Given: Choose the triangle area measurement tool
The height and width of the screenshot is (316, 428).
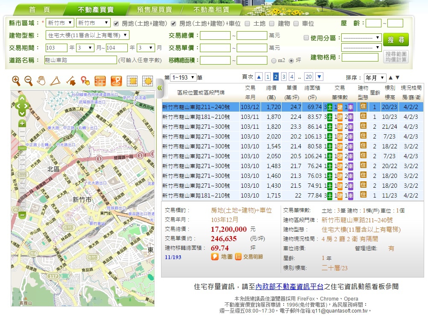Looking at the screenshot, I should pos(55,80).
